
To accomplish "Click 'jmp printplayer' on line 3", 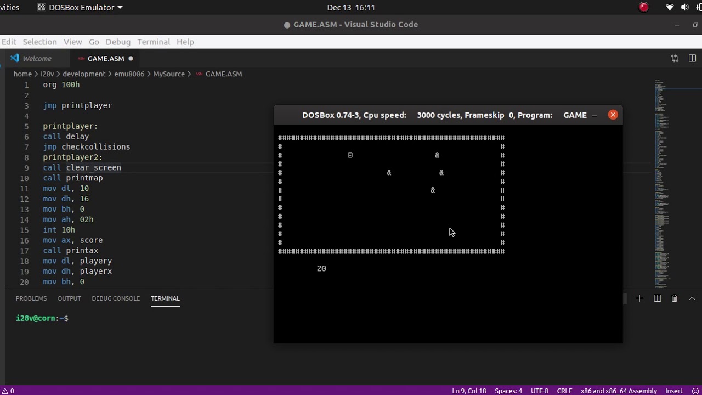I will pyautogui.click(x=77, y=105).
